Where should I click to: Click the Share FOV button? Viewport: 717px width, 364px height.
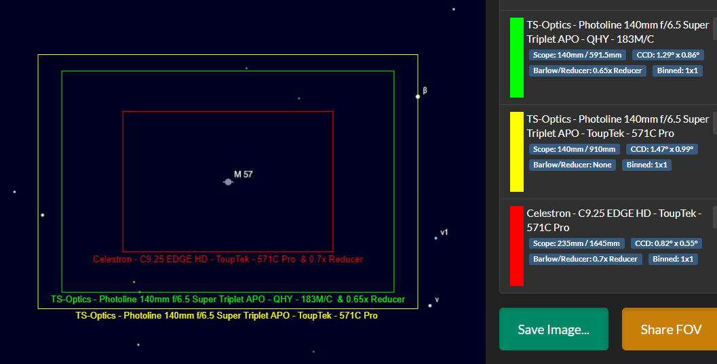click(670, 329)
